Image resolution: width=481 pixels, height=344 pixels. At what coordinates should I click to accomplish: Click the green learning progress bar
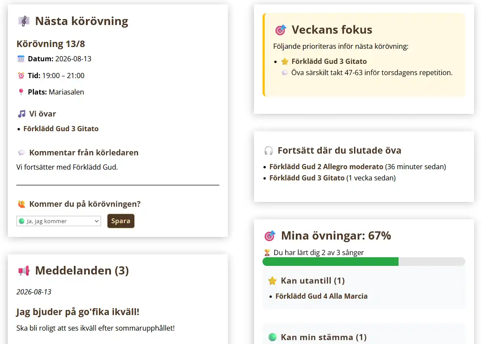pos(330,262)
